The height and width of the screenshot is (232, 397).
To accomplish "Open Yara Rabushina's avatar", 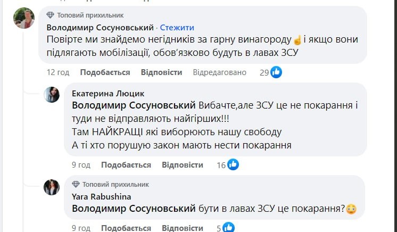I will (52, 187).
